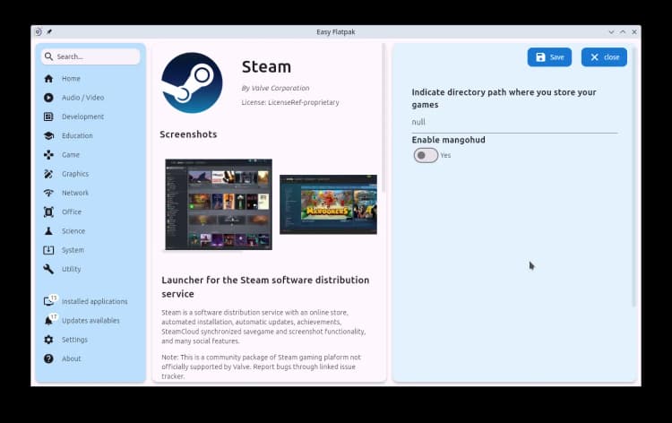Select the Network category label
This screenshot has height=423, width=672.
75,193
